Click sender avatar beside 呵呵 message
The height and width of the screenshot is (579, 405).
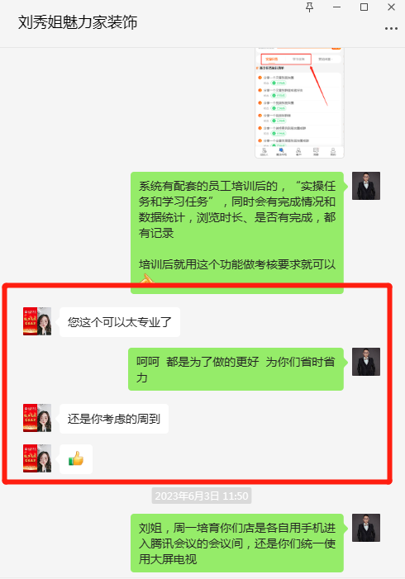(366, 362)
